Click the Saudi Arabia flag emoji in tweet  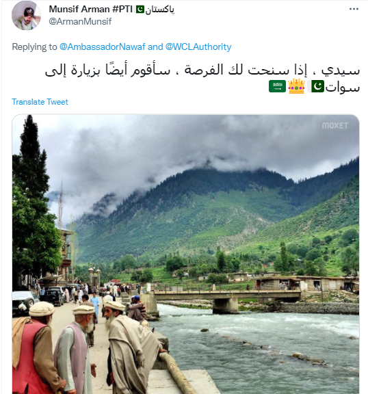point(277,86)
